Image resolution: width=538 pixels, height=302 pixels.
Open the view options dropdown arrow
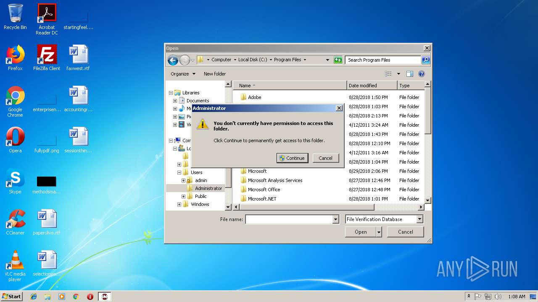[x=398, y=74]
